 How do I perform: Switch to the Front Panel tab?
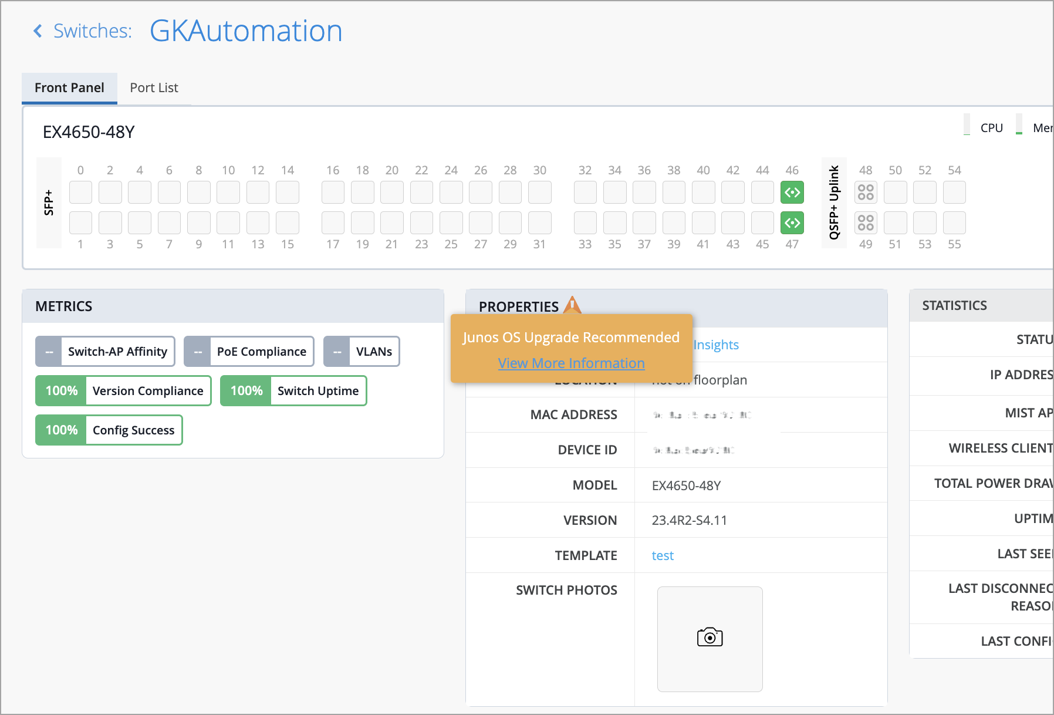[x=69, y=88]
